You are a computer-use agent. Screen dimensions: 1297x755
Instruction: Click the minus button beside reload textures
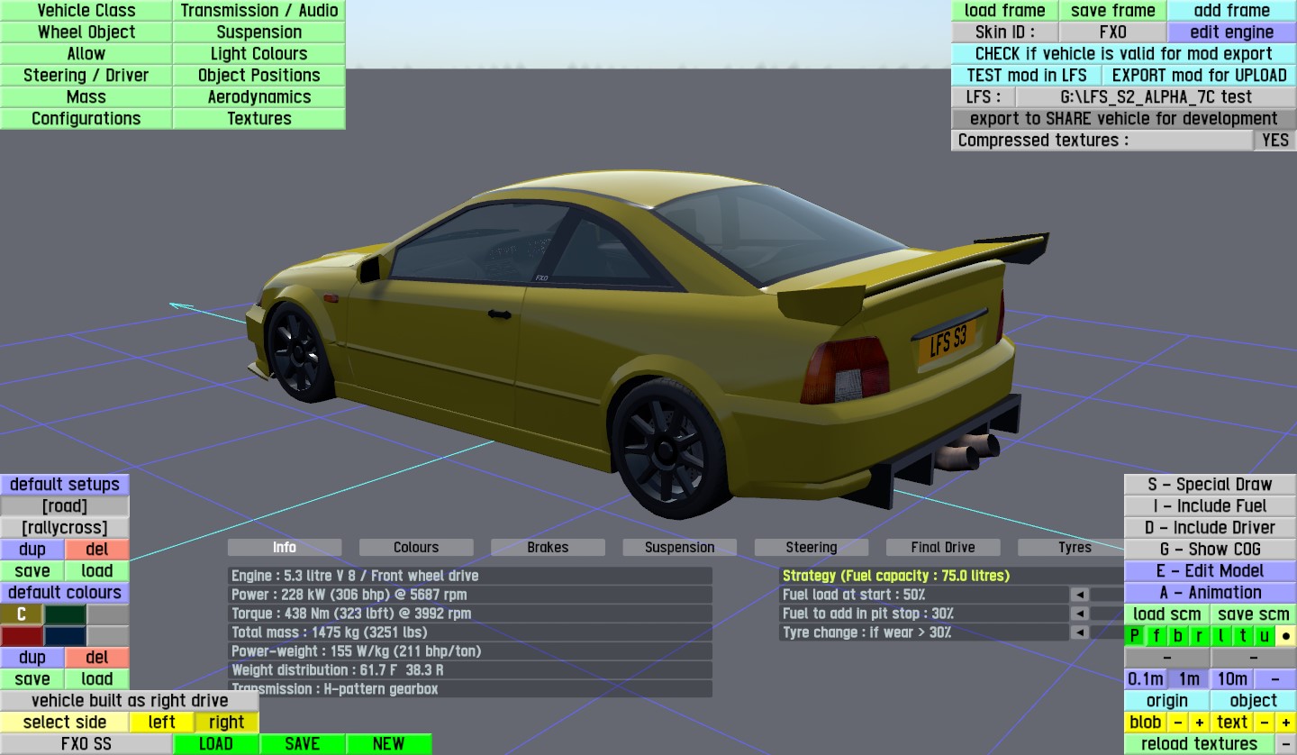click(1286, 744)
